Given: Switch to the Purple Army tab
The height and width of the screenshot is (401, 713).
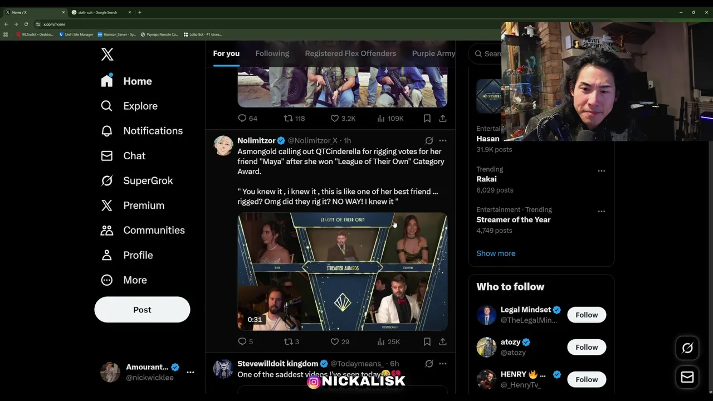Looking at the screenshot, I should point(433,53).
